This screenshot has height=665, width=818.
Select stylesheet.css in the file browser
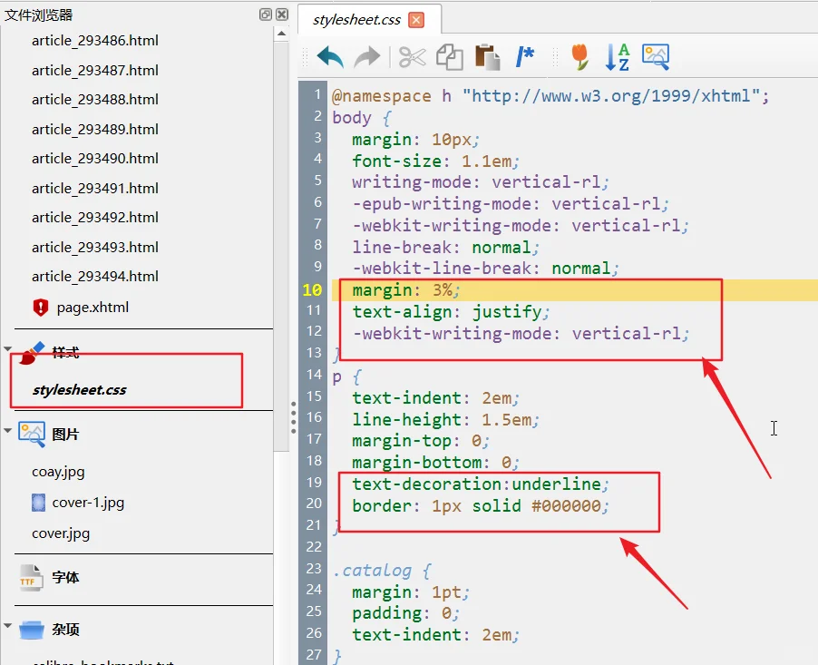coord(79,390)
